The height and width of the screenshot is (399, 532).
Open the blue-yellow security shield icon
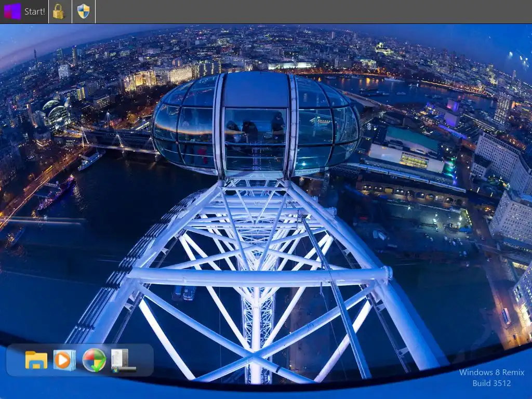84,11
